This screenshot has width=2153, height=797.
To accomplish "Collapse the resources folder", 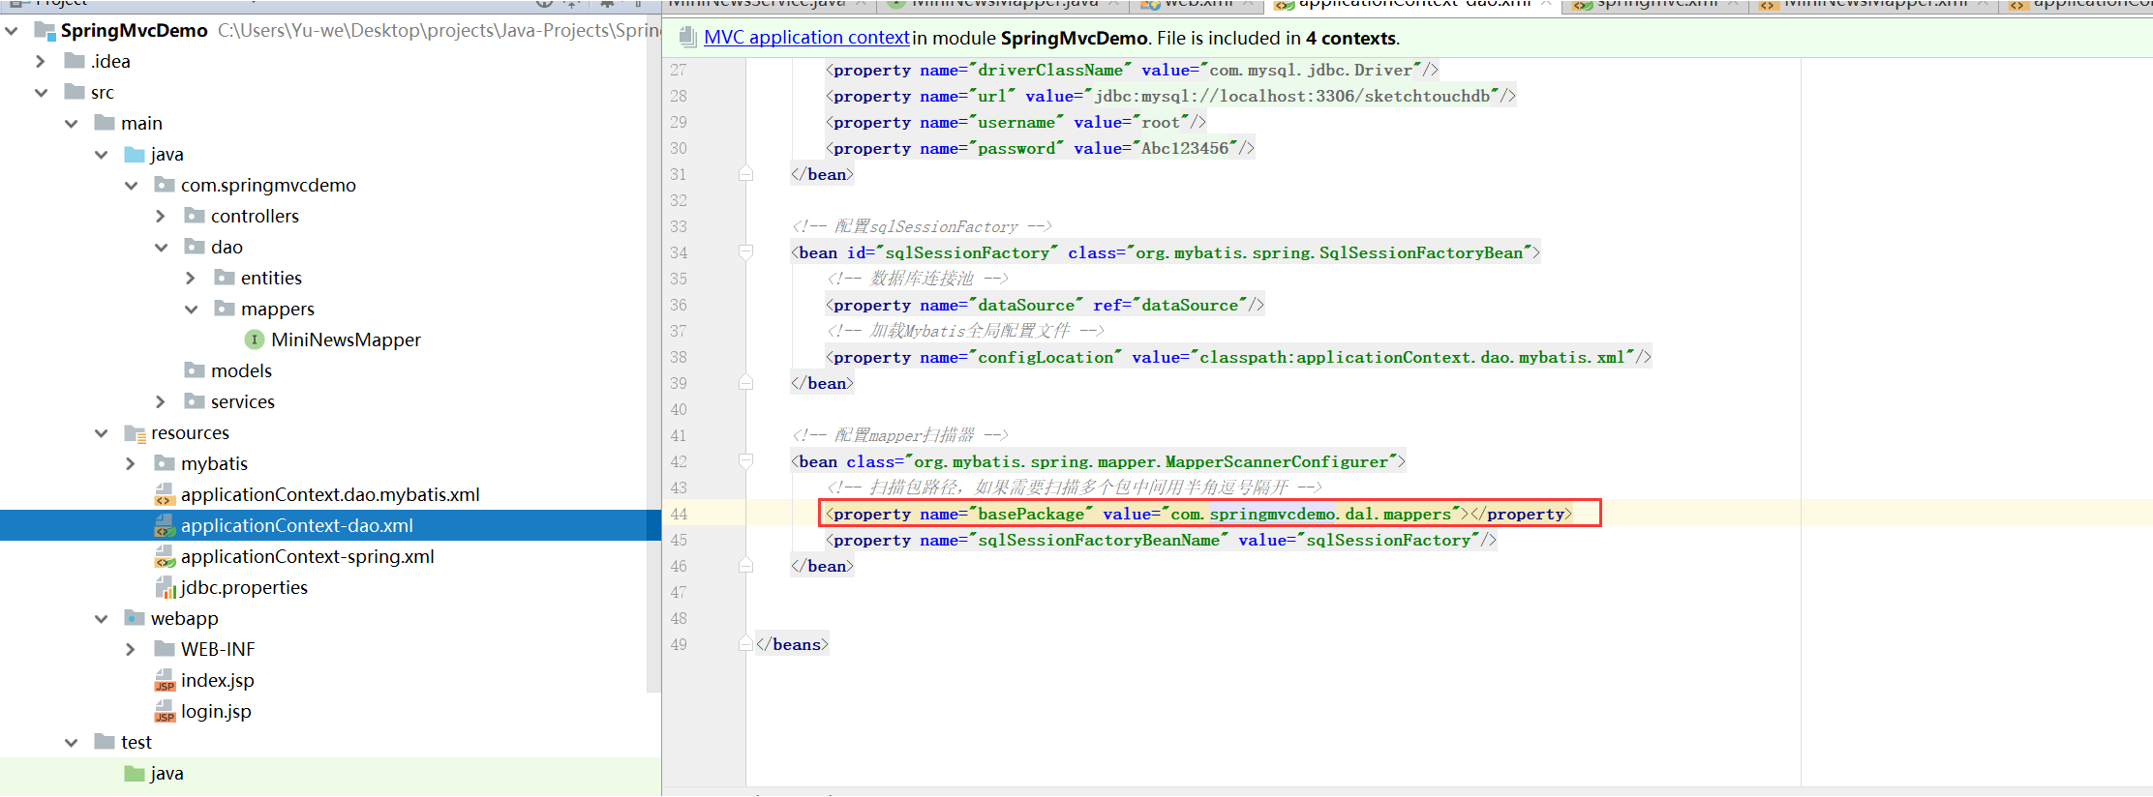I will (101, 432).
